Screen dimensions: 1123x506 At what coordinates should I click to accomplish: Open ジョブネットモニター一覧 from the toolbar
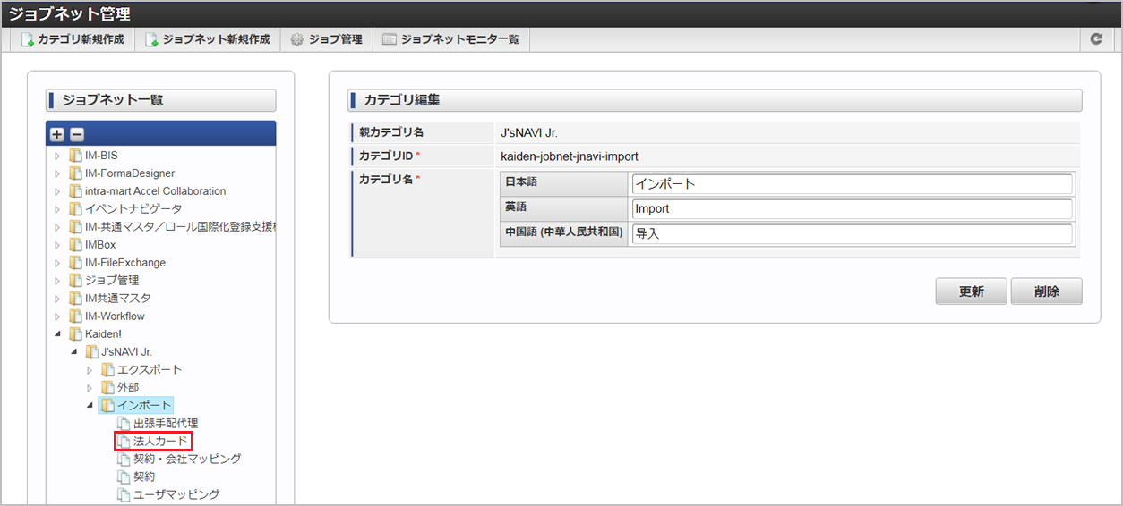[x=450, y=39]
